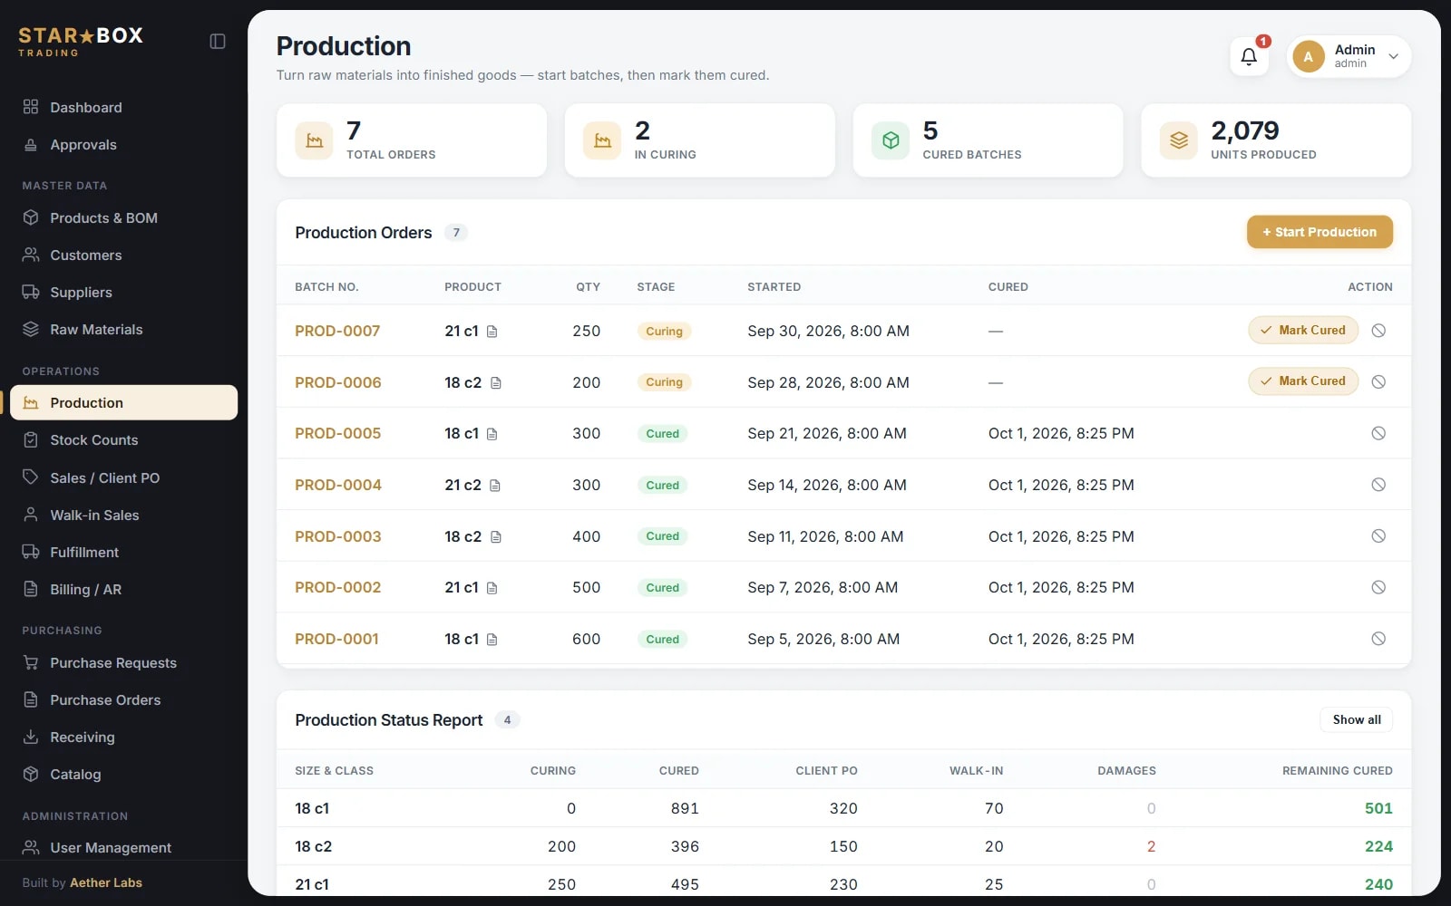Viewport: 1451px width, 906px height.
Task: Open batch PROD-0005
Action: point(338,433)
